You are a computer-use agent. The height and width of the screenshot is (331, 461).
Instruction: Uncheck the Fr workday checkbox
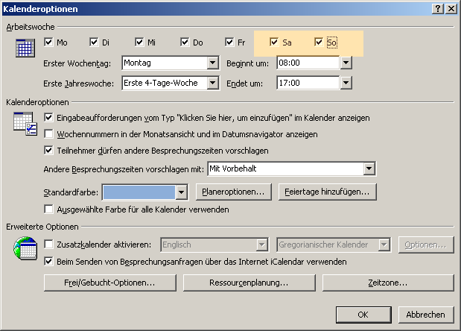[229, 42]
